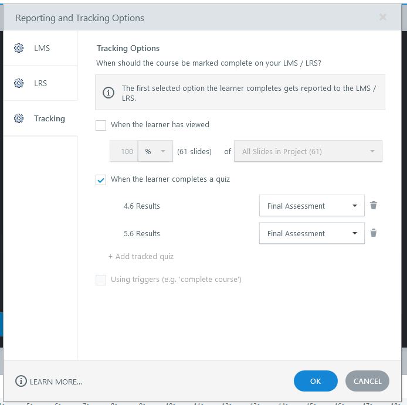Screen dimensions: 407x405
Task: Click the Add tracked quiz link
Action: [141, 256]
